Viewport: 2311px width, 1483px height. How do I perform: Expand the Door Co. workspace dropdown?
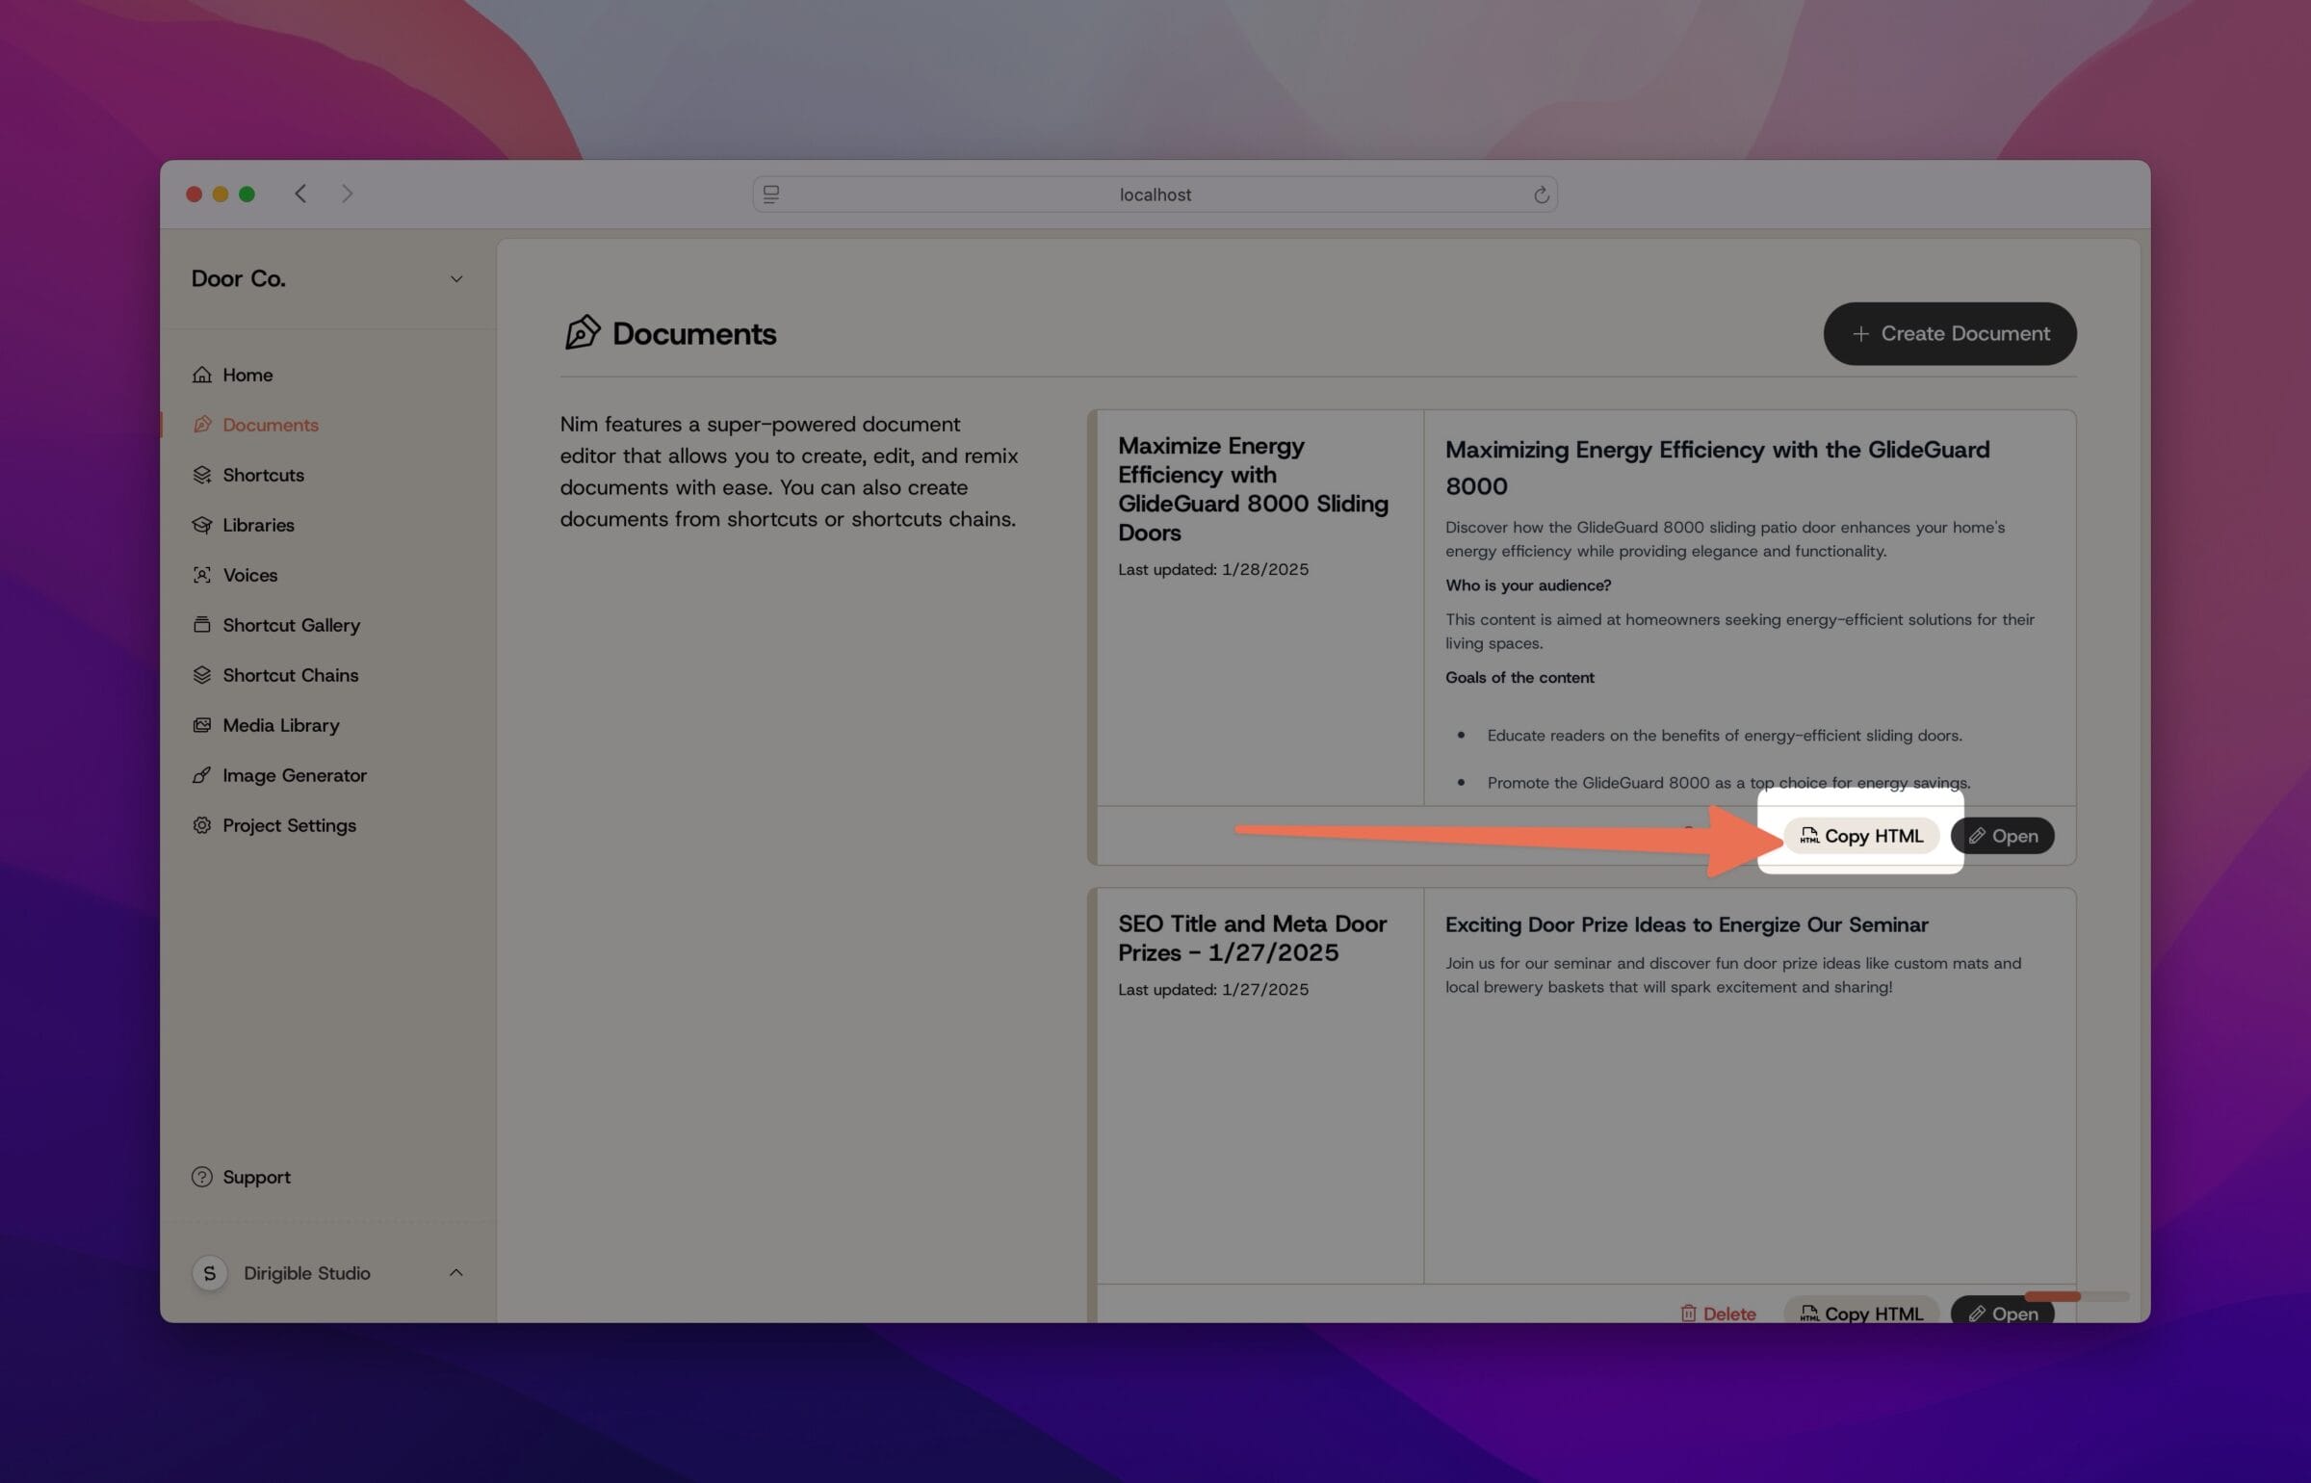pyautogui.click(x=454, y=278)
